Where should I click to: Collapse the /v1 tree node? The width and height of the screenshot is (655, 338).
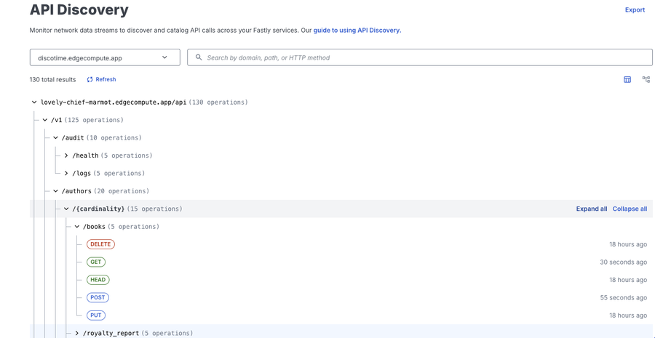coord(45,120)
